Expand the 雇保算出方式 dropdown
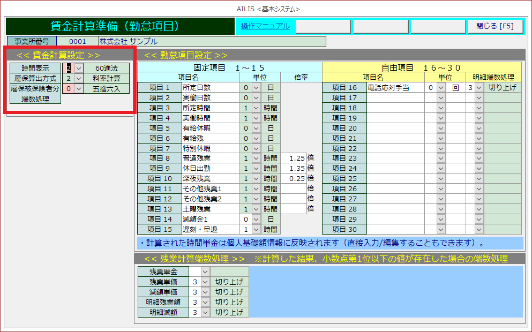The image size is (532, 332). point(79,78)
